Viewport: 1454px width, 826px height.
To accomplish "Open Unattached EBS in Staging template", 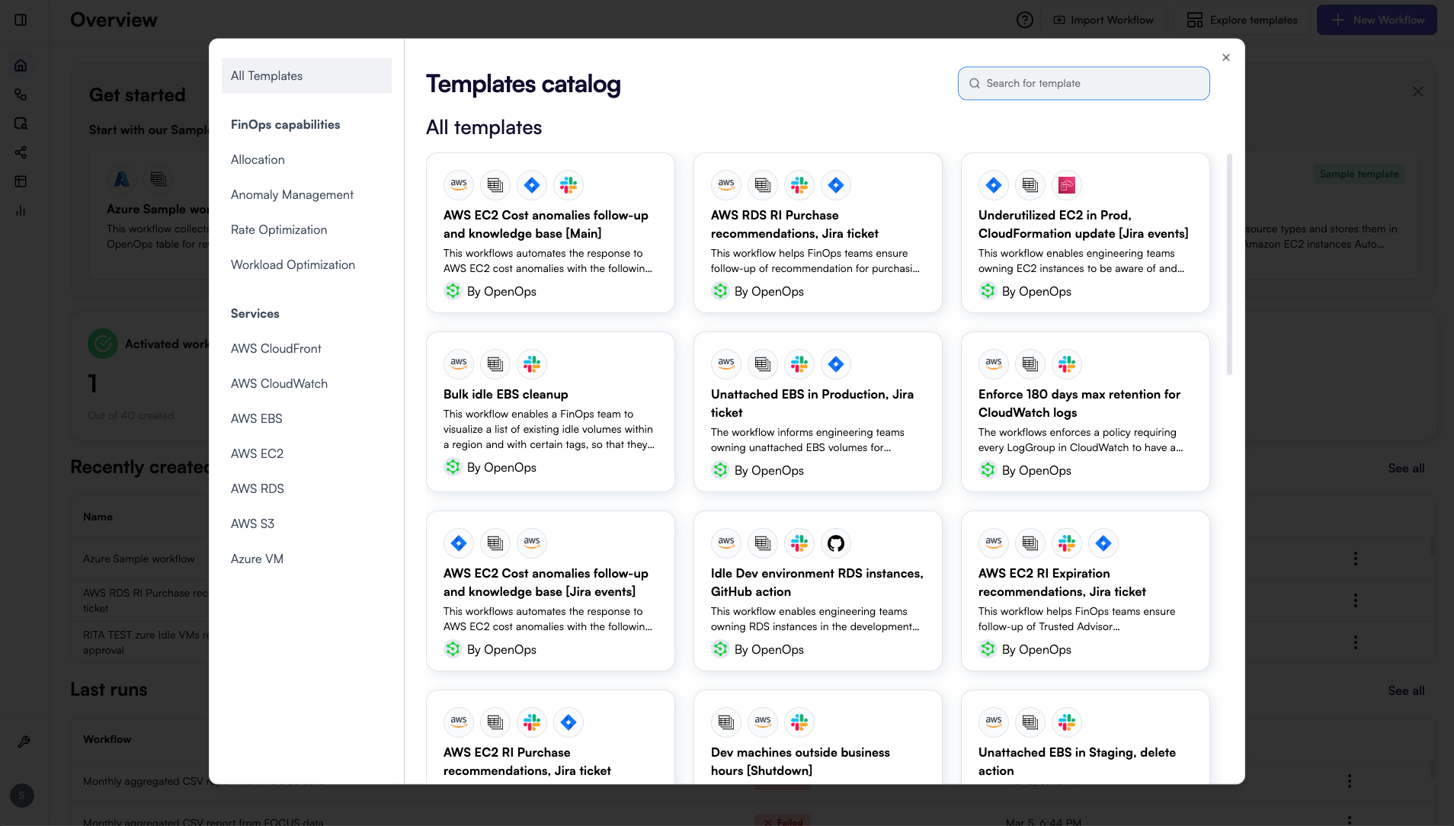I will point(1085,737).
